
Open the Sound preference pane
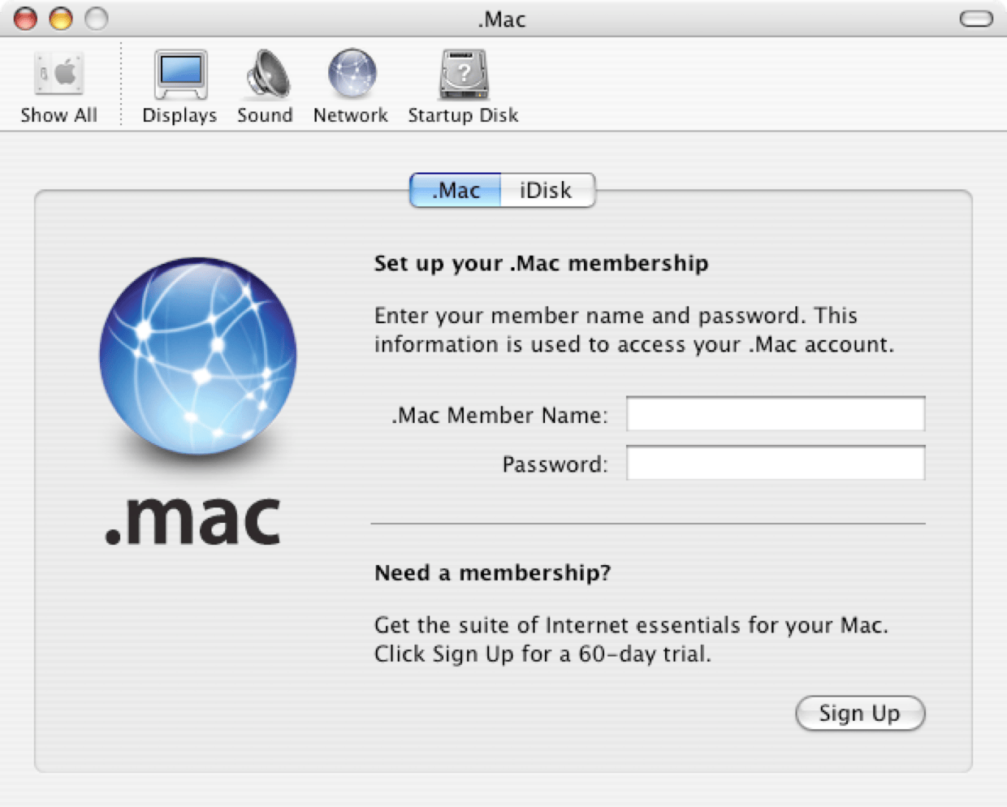click(265, 87)
